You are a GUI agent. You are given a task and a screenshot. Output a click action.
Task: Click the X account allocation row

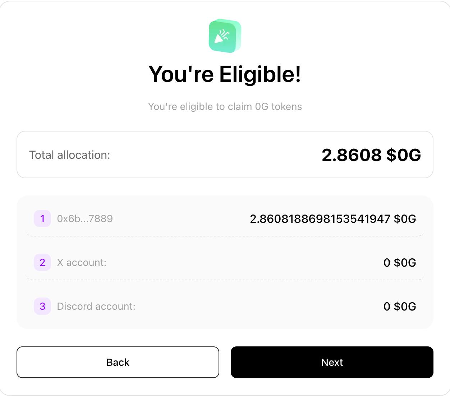click(x=225, y=262)
